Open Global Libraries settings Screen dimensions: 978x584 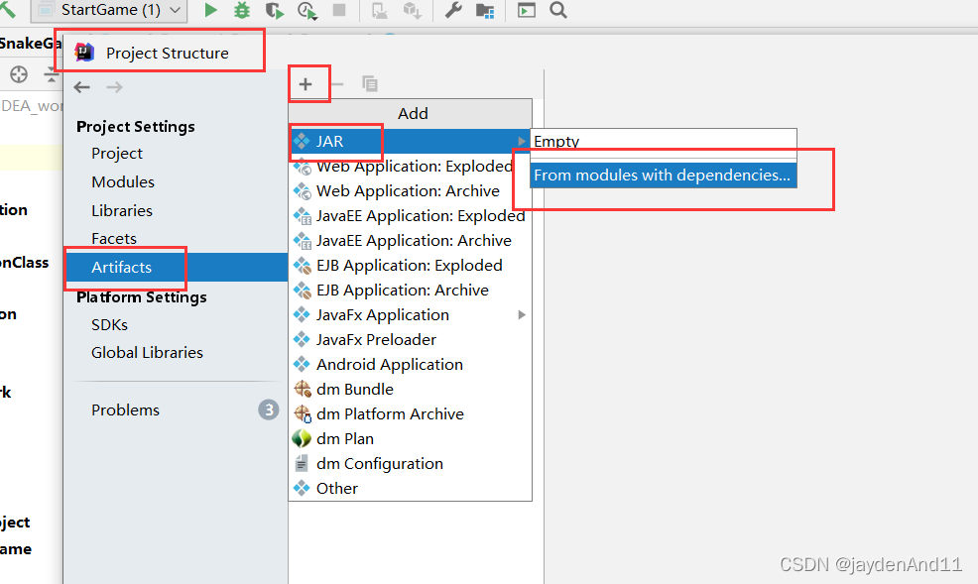coord(147,353)
